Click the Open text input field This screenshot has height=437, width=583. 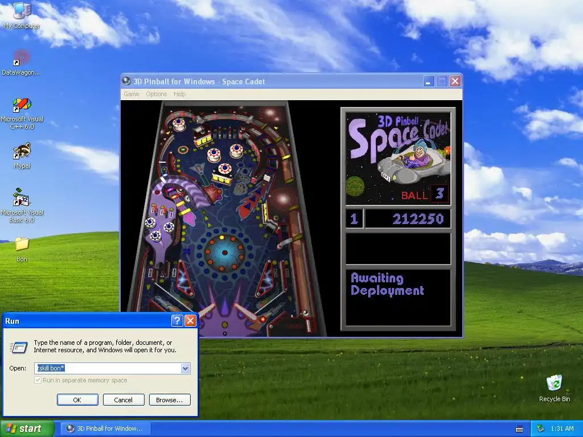tap(108, 368)
